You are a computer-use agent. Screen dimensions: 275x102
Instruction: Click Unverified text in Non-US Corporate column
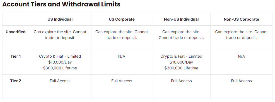(x=241, y=35)
